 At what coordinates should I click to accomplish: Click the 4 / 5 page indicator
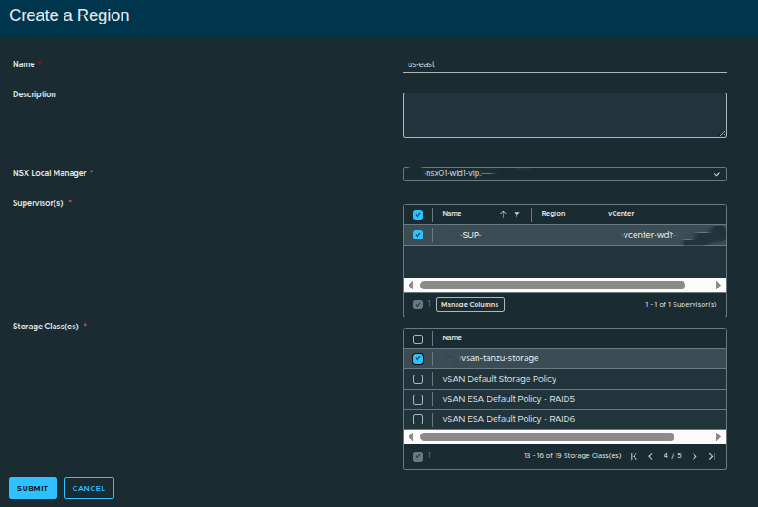coord(673,456)
